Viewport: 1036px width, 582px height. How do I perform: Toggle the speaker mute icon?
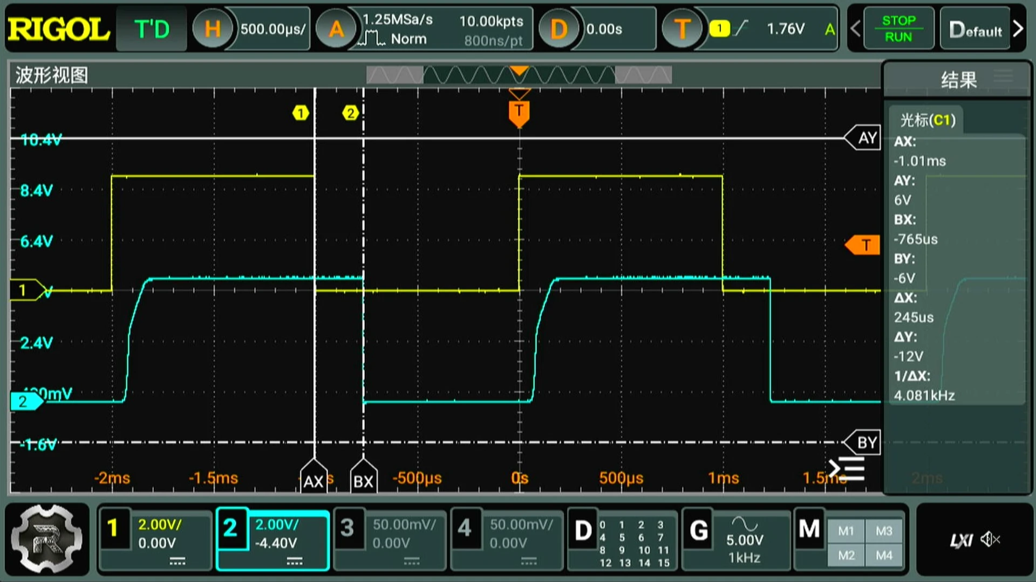point(991,539)
